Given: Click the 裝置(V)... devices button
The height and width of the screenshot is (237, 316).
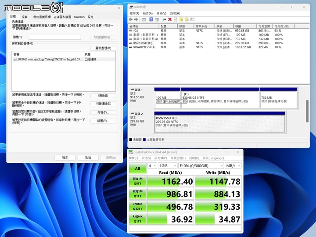Looking at the screenshot, I should (x=103, y=121).
